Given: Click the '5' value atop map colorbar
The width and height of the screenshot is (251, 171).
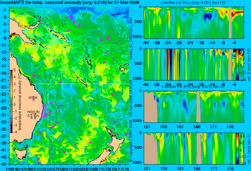Looking at the screenshot, I should click(14, 70).
